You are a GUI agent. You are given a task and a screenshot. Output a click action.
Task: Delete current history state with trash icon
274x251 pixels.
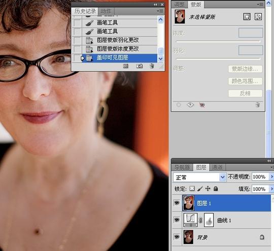(x=152, y=66)
